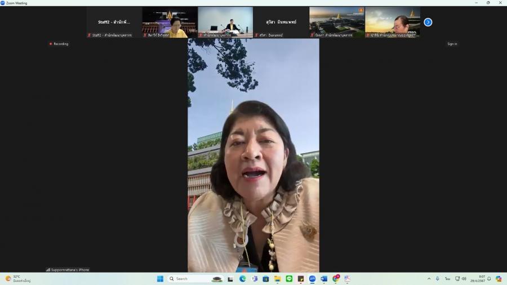Click the red Recording indicator
This screenshot has height=285, width=507.
point(59,44)
